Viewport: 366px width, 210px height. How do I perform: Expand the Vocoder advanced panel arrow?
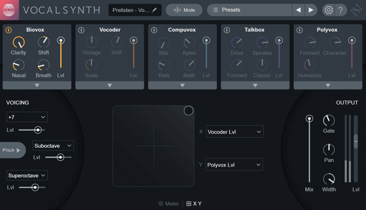[110, 85]
